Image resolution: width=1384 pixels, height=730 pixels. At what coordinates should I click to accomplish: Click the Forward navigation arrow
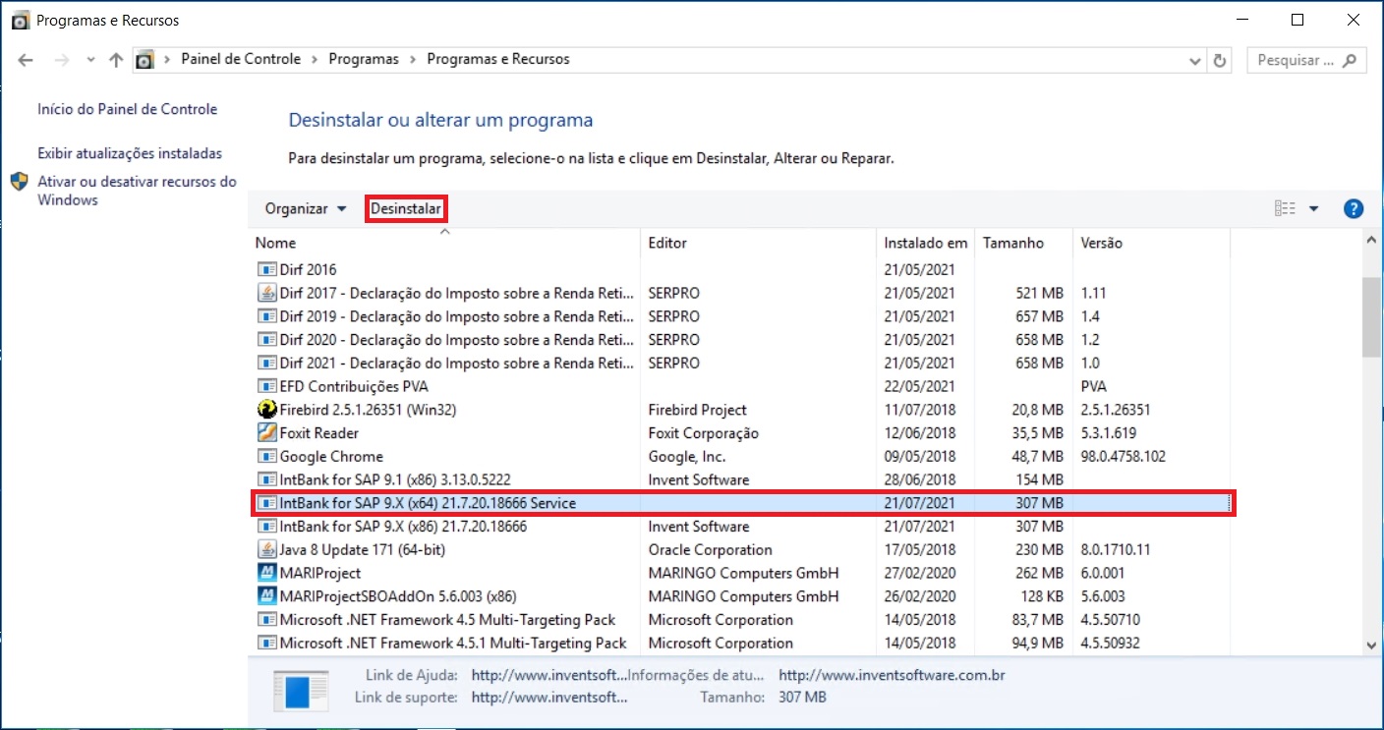62,60
